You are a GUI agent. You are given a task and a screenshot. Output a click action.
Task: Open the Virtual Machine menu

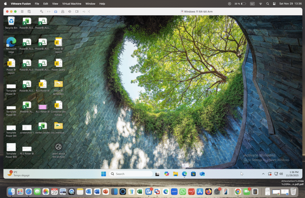71,4
